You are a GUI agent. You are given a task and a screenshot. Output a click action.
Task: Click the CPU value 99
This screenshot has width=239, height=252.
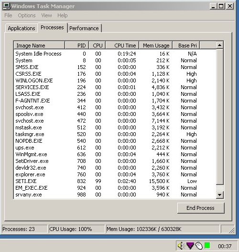98,181
